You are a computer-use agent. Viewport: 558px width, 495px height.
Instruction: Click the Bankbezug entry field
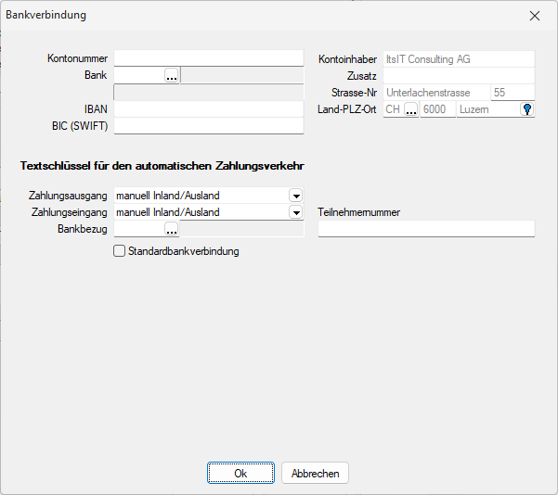pos(137,229)
